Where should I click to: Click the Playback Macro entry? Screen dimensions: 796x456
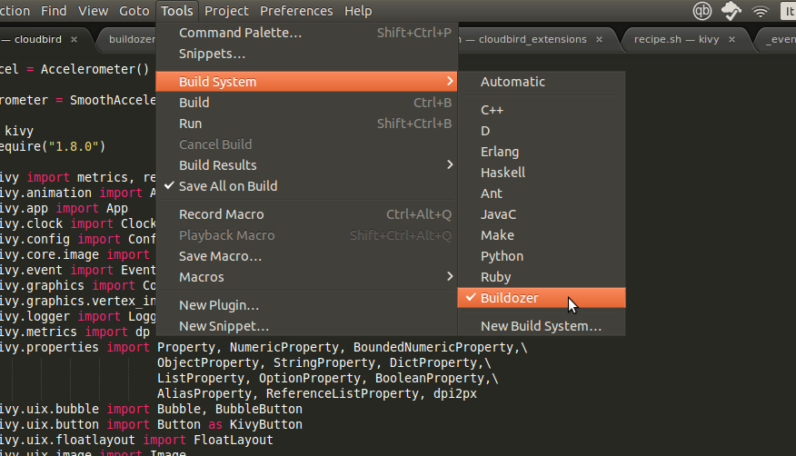click(x=306, y=235)
